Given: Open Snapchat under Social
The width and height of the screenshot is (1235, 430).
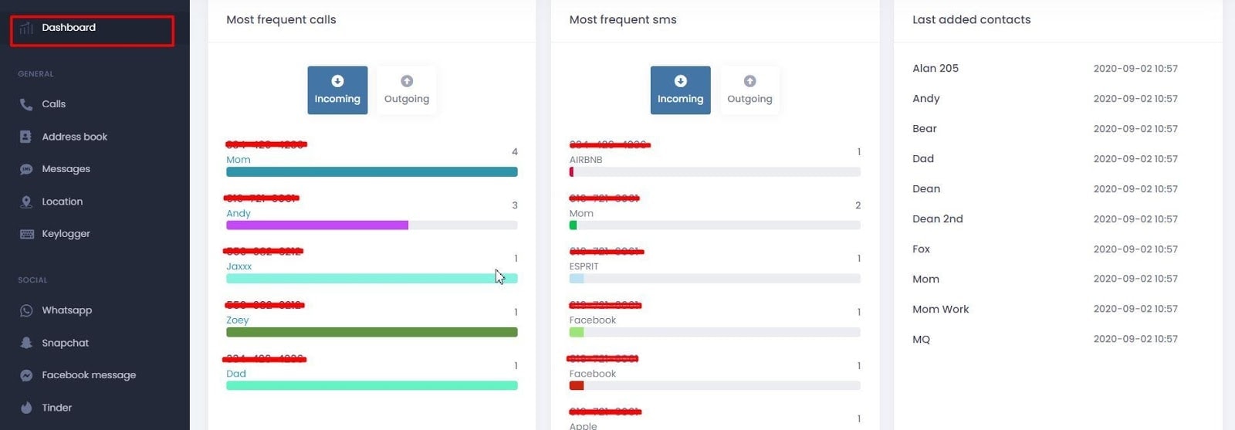Looking at the screenshot, I should coord(65,343).
